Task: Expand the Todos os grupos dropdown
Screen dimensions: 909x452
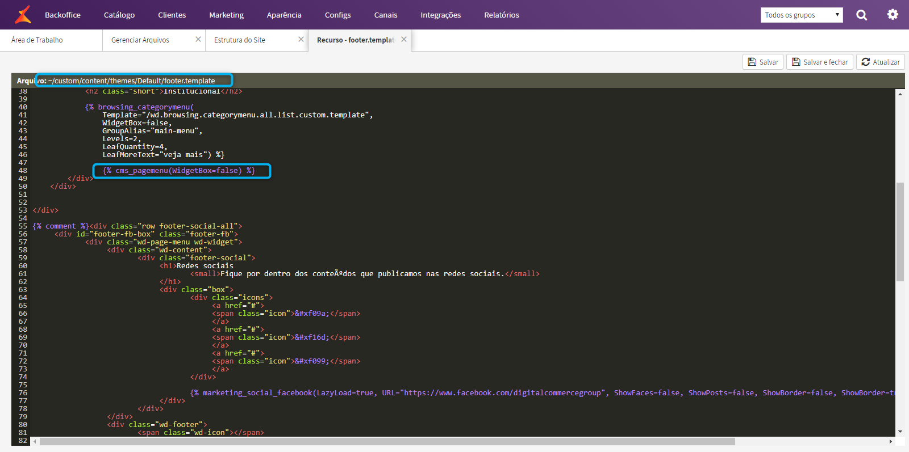Action: point(802,15)
